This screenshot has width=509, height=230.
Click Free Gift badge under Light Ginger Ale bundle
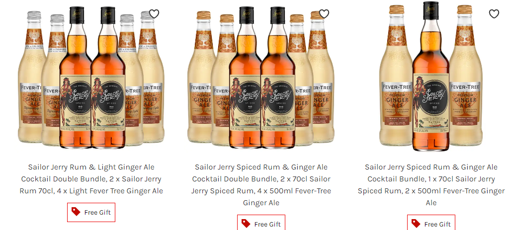point(91,213)
